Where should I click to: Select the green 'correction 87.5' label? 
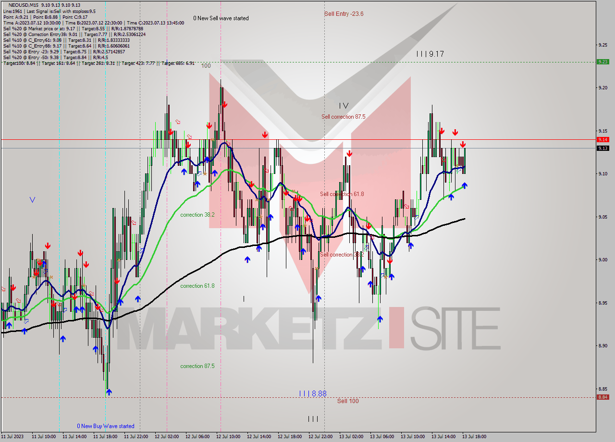click(x=197, y=366)
